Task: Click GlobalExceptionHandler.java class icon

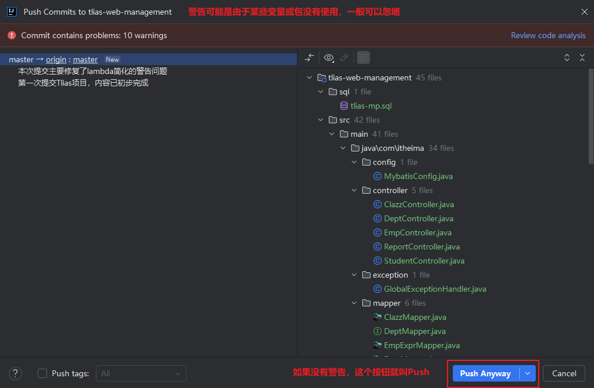Action: click(378, 289)
